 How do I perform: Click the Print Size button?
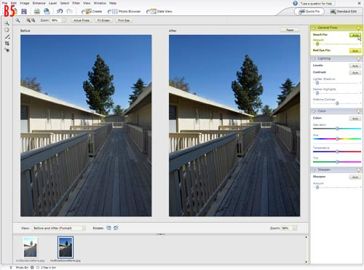(x=124, y=20)
